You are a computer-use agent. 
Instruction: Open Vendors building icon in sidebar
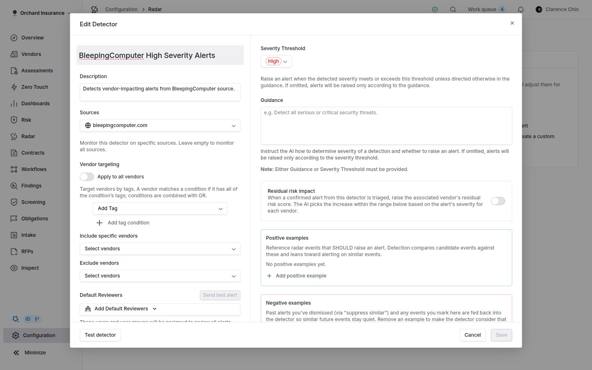pyautogui.click(x=14, y=54)
